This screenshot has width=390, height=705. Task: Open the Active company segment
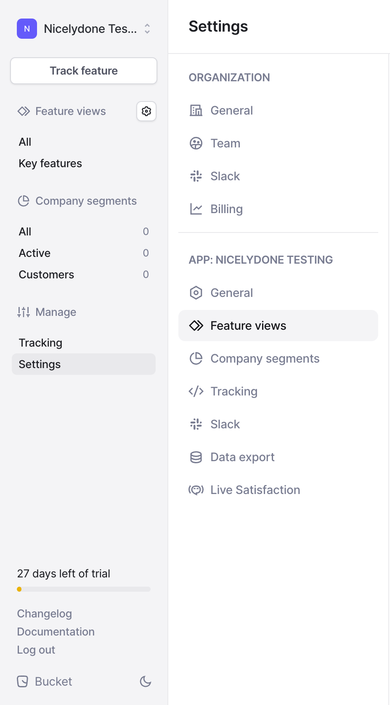(x=84, y=253)
